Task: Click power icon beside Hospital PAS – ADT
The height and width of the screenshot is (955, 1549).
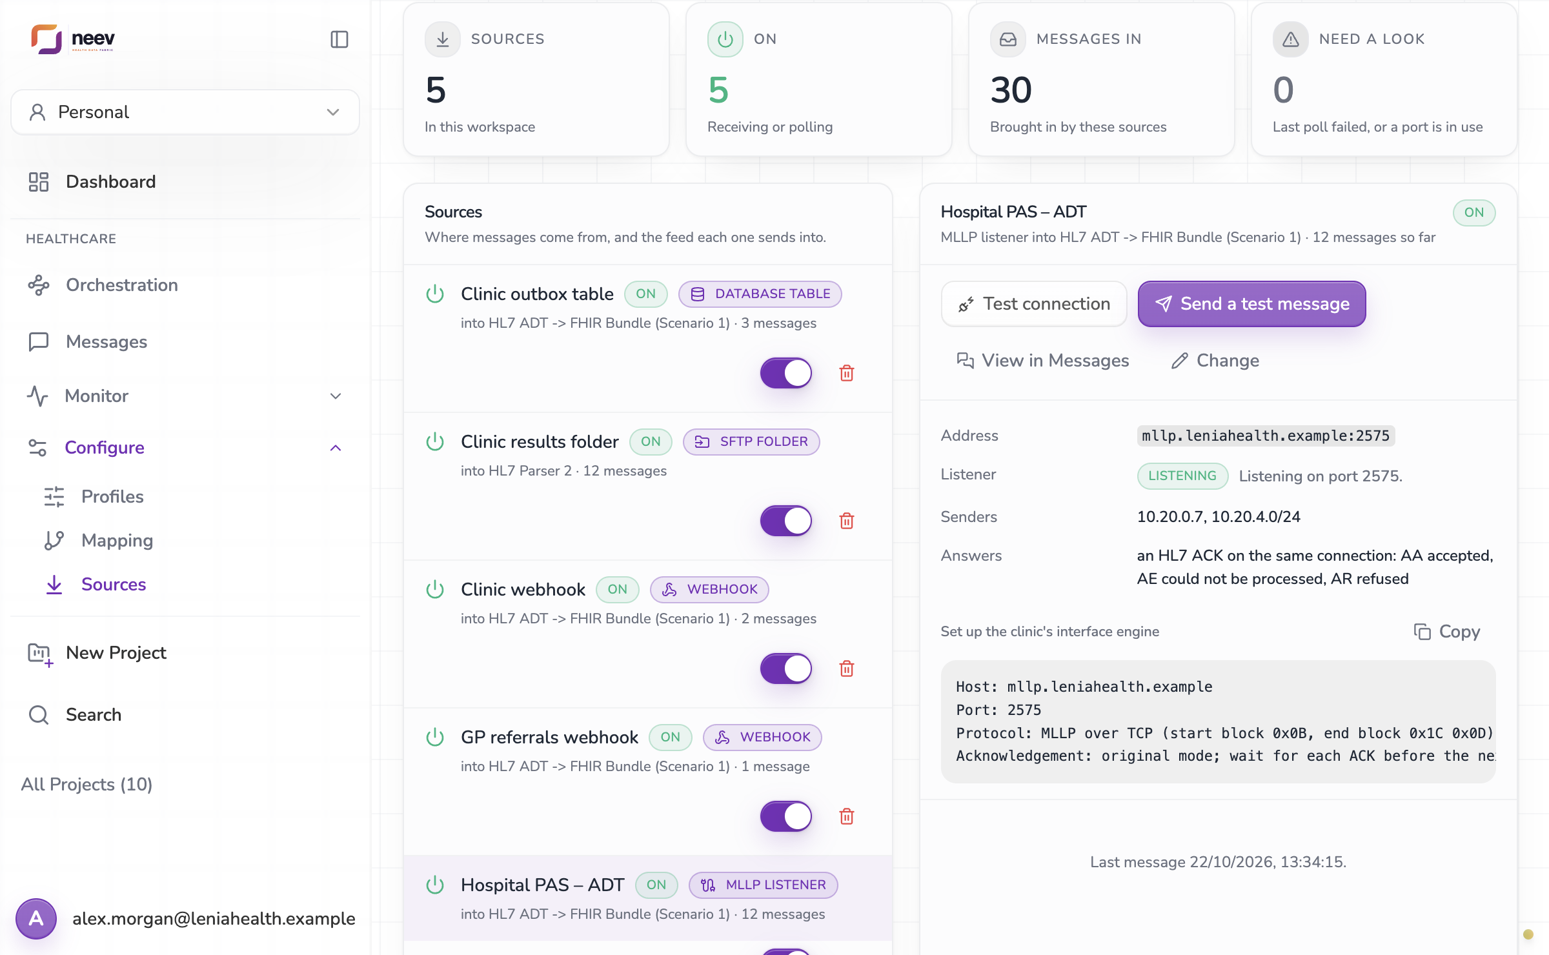Action: click(x=435, y=885)
